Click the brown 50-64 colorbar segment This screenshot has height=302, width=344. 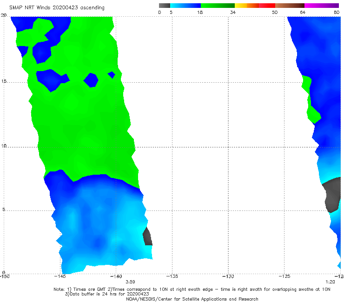[x=290, y=6]
